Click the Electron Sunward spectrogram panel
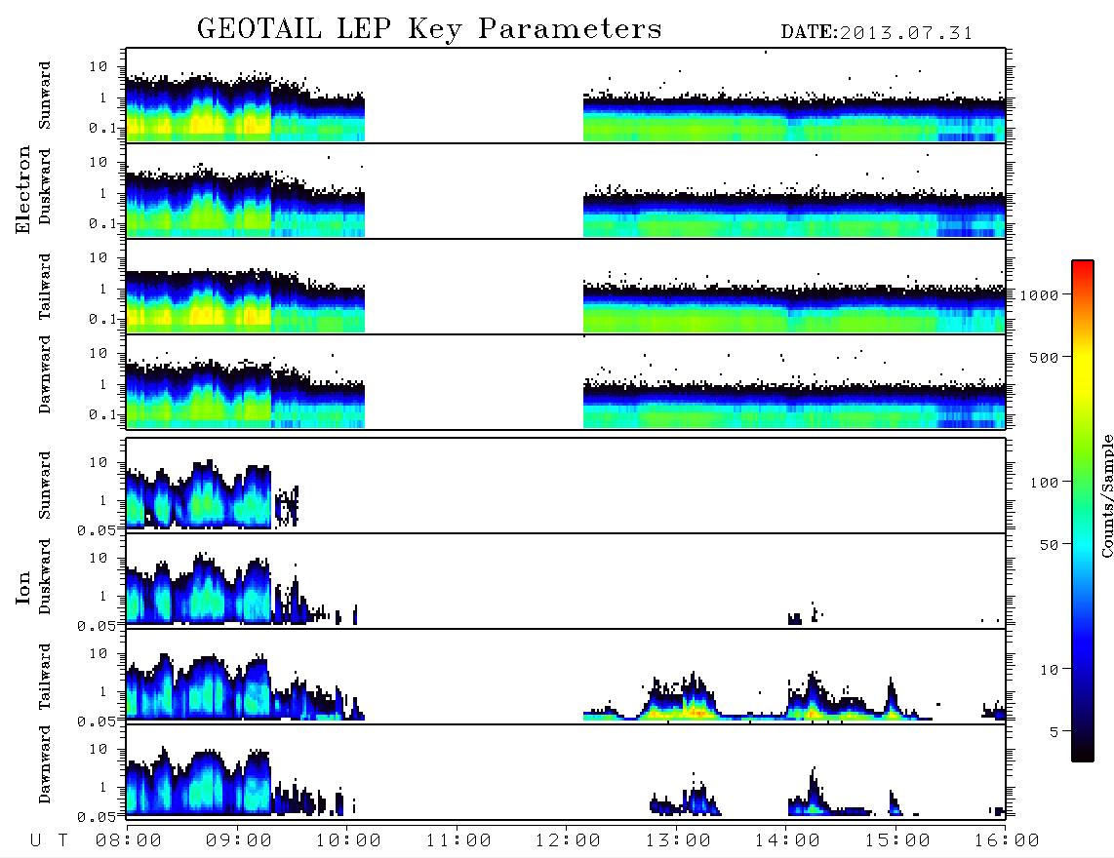 coord(566,96)
